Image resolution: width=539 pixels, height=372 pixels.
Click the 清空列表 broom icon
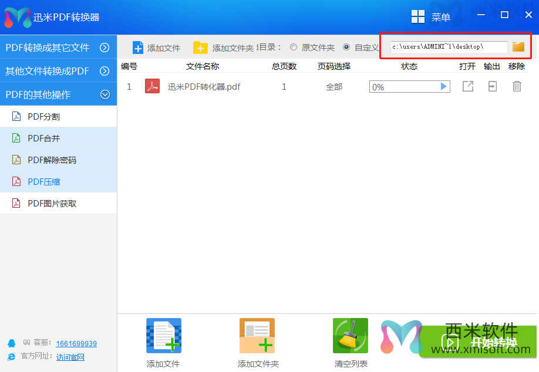[x=351, y=336]
